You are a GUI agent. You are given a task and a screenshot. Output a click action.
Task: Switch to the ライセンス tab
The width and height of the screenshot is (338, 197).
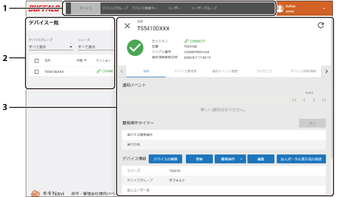[x=264, y=71]
